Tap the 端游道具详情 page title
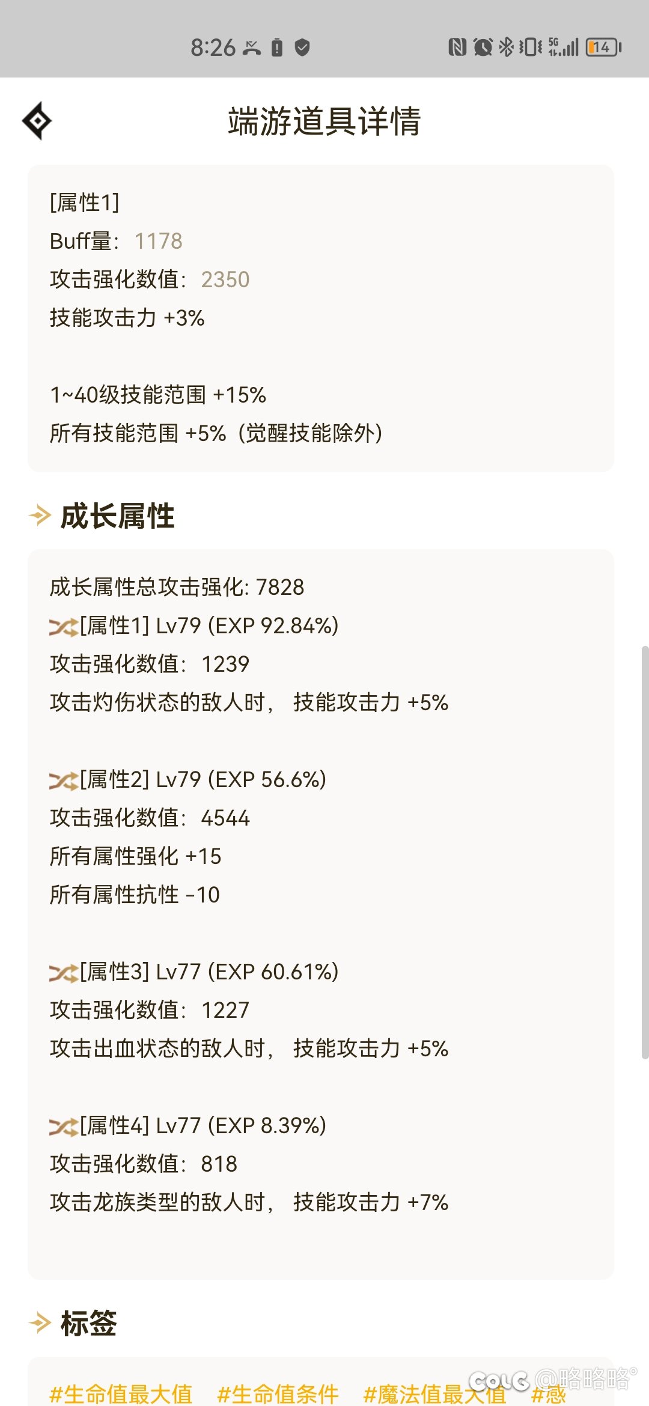The image size is (649, 1406). (324, 121)
